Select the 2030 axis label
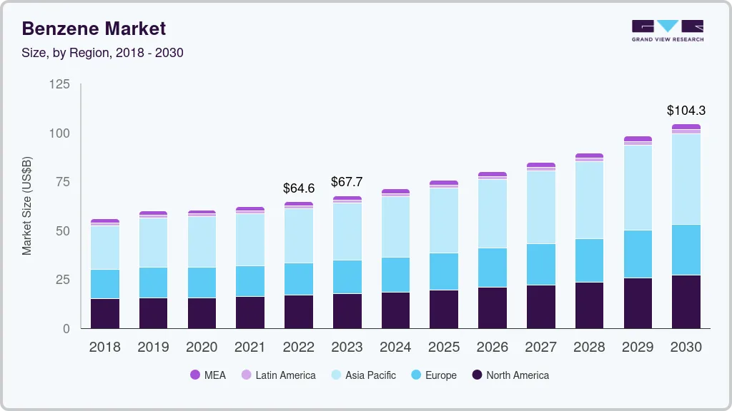Image resolution: width=732 pixels, height=411 pixels. tap(686, 347)
